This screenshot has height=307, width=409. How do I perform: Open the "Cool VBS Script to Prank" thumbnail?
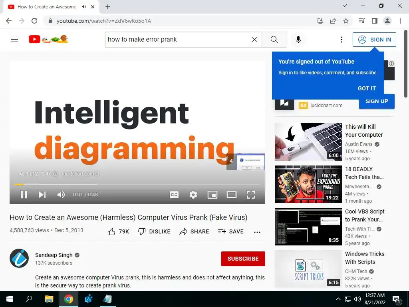[308, 227]
